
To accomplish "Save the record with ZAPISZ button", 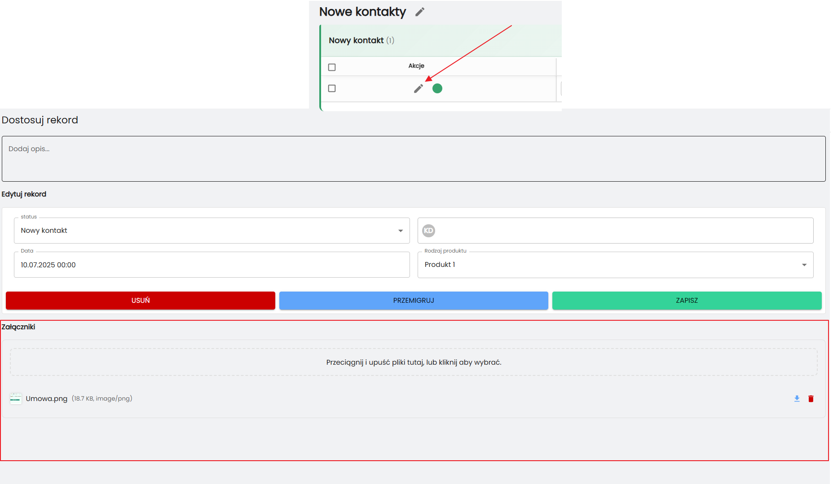I will [x=686, y=301].
